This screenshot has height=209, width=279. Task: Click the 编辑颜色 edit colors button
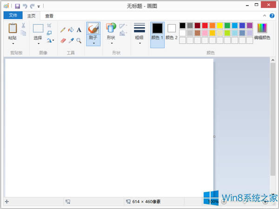click(262, 32)
